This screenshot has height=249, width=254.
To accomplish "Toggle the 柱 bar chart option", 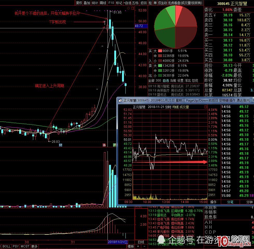I will pos(150,3).
